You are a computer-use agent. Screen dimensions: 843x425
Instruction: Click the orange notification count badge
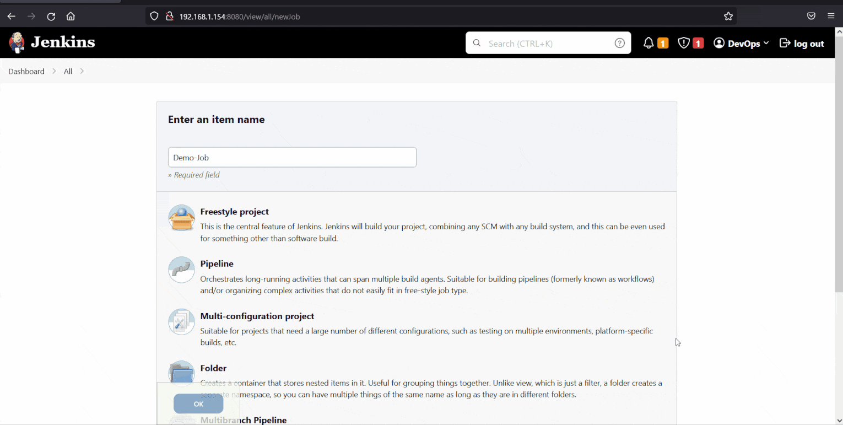[663, 43]
